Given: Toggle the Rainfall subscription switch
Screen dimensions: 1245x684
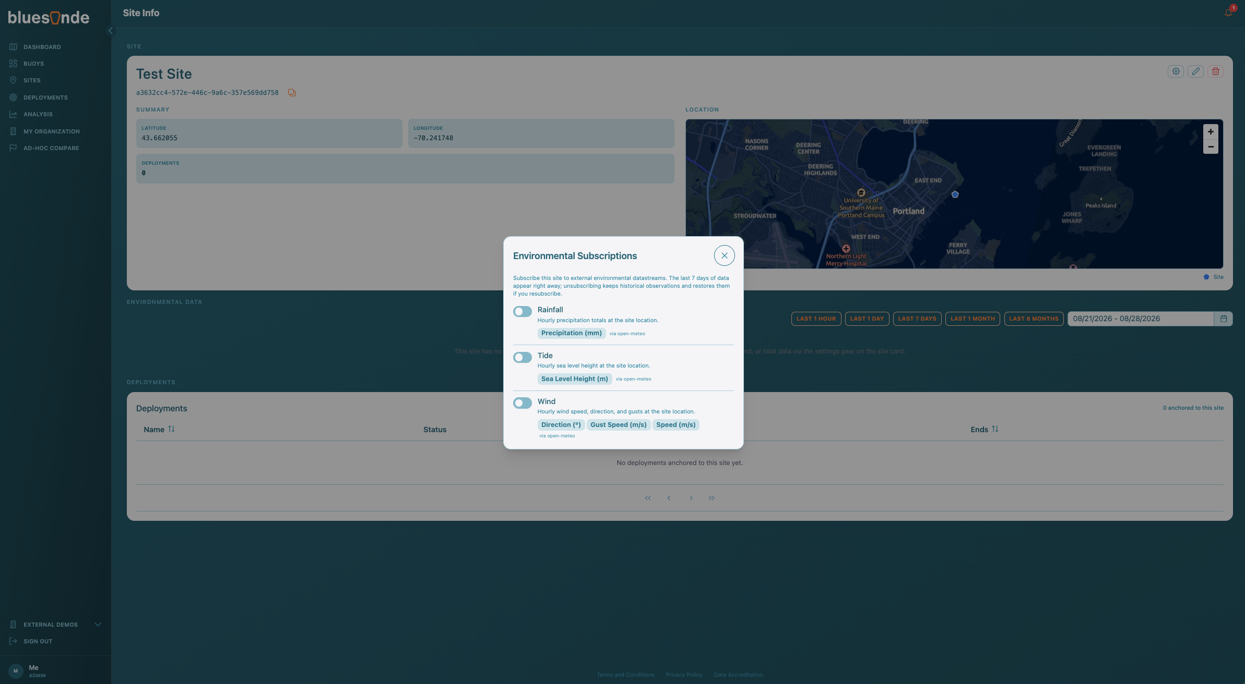Looking at the screenshot, I should [522, 311].
